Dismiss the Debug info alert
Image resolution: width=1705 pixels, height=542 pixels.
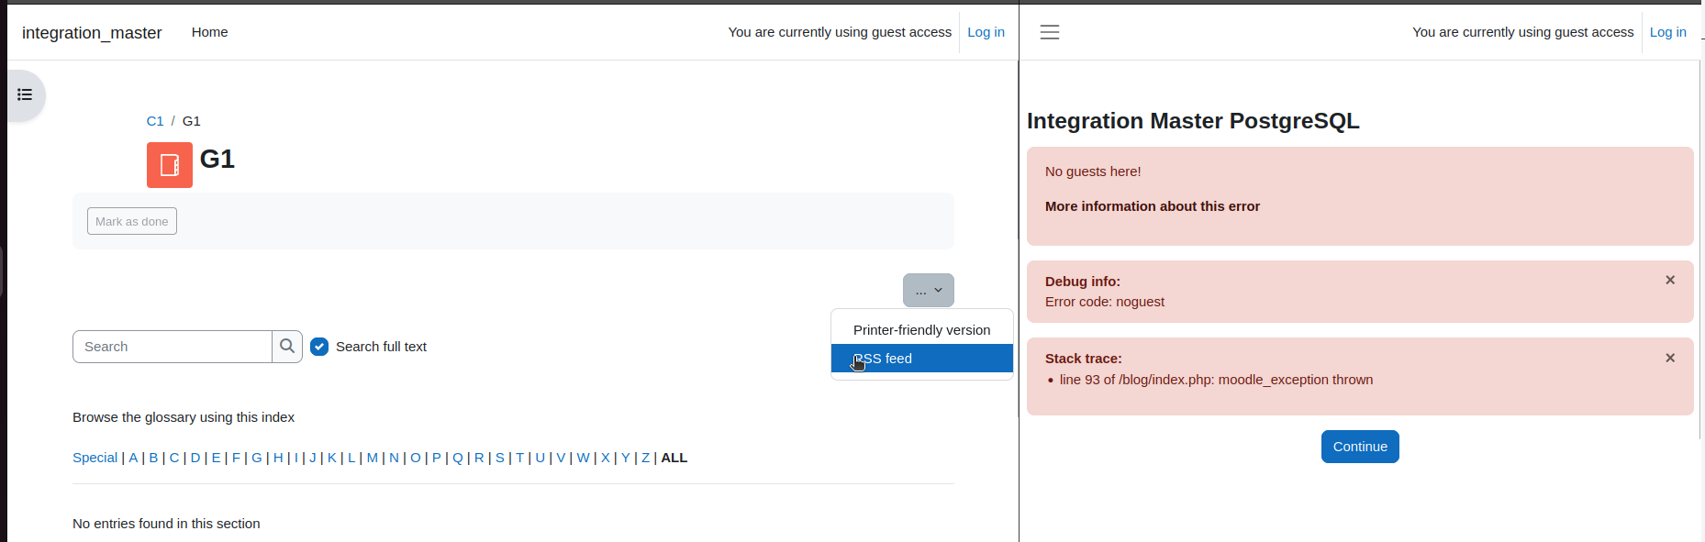[x=1670, y=280]
